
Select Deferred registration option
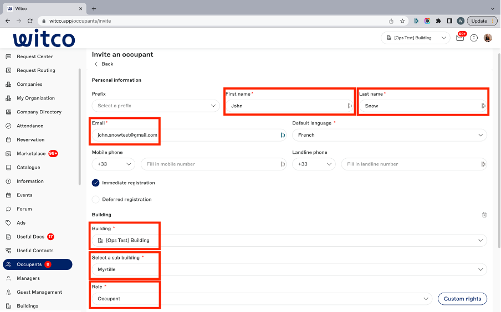coord(95,199)
